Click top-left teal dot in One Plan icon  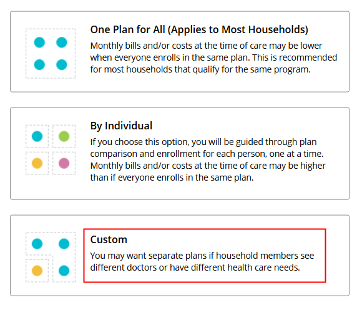pyautogui.click(x=39, y=42)
